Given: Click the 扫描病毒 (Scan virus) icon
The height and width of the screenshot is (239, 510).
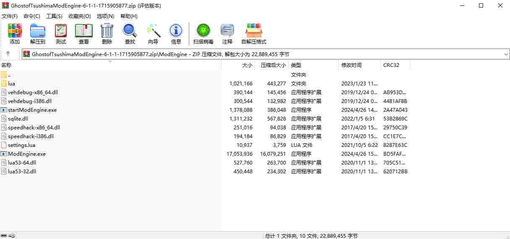Looking at the screenshot, I should pos(203,31).
